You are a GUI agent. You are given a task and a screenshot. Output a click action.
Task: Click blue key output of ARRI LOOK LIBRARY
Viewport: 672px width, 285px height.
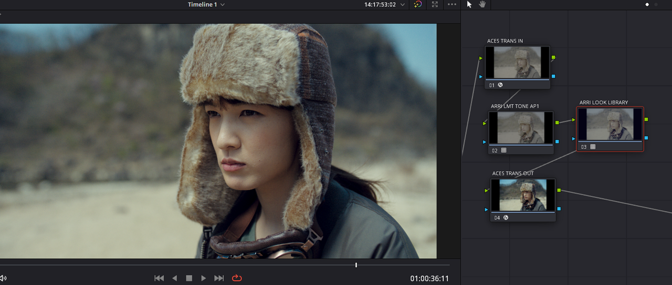646,138
